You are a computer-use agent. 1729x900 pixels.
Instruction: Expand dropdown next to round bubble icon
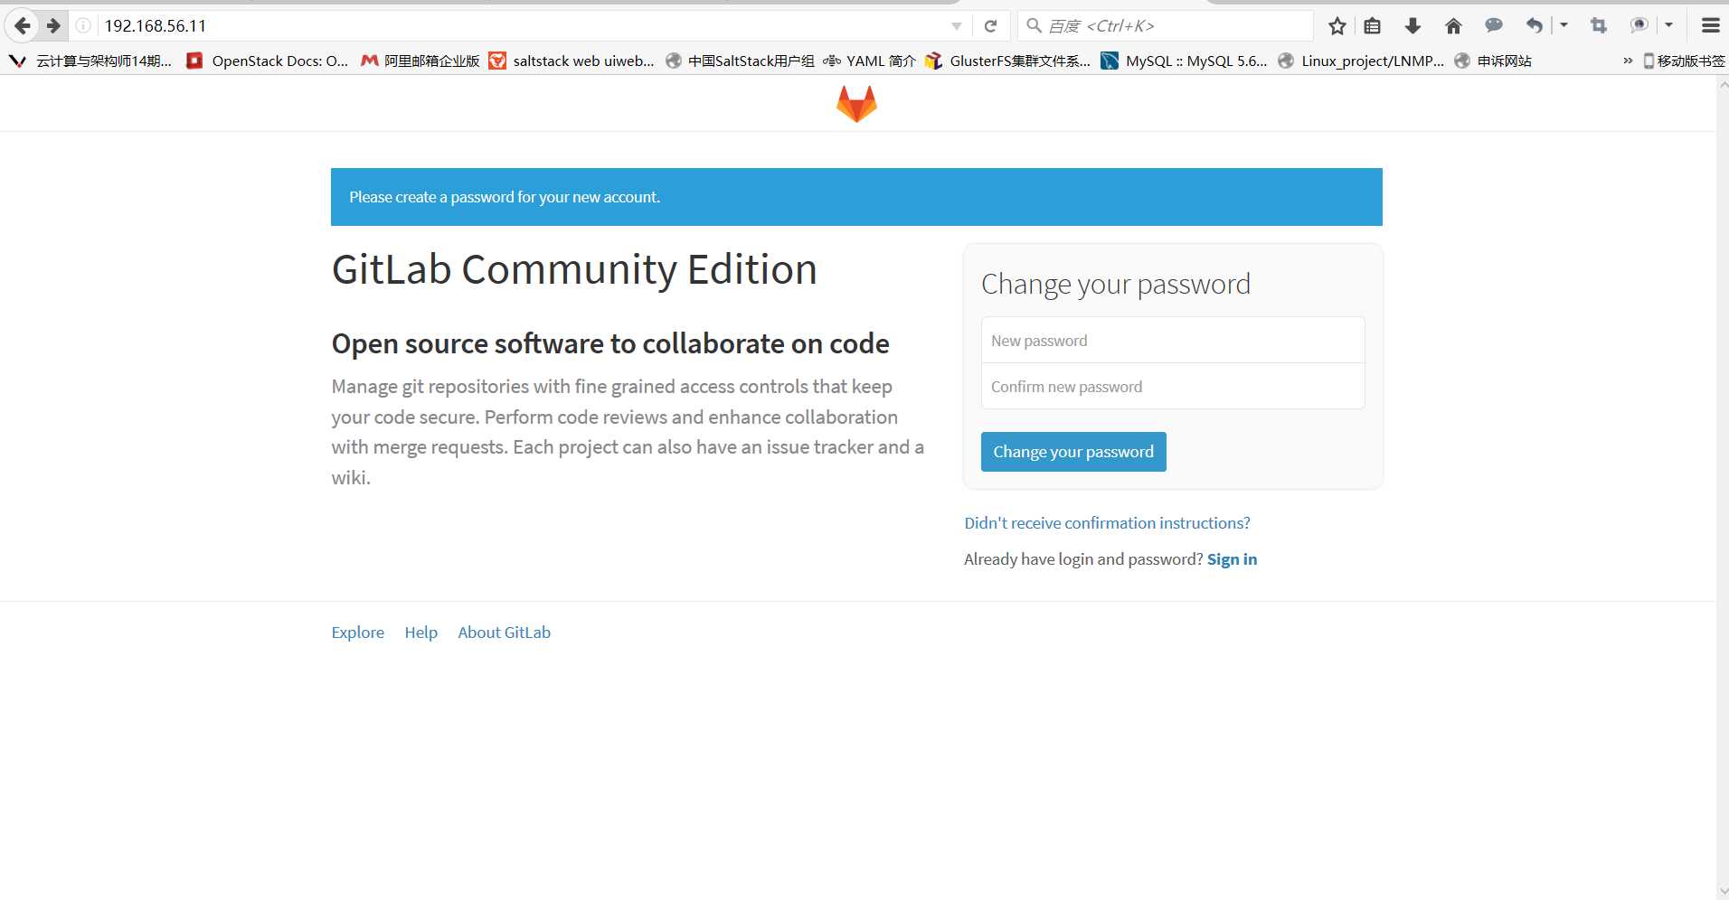pos(1669,25)
